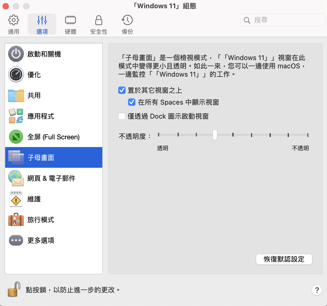The height and width of the screenshot is (306, 327).
Task: Select 優化 in the sidebar list
Action: coord(54,75)
